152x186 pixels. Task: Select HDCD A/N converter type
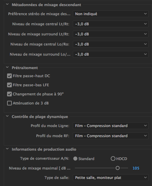point(113,159)
